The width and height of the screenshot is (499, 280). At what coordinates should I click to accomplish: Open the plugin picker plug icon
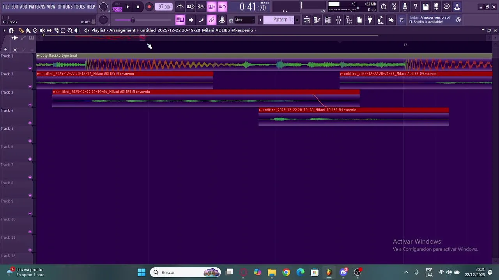370,20
